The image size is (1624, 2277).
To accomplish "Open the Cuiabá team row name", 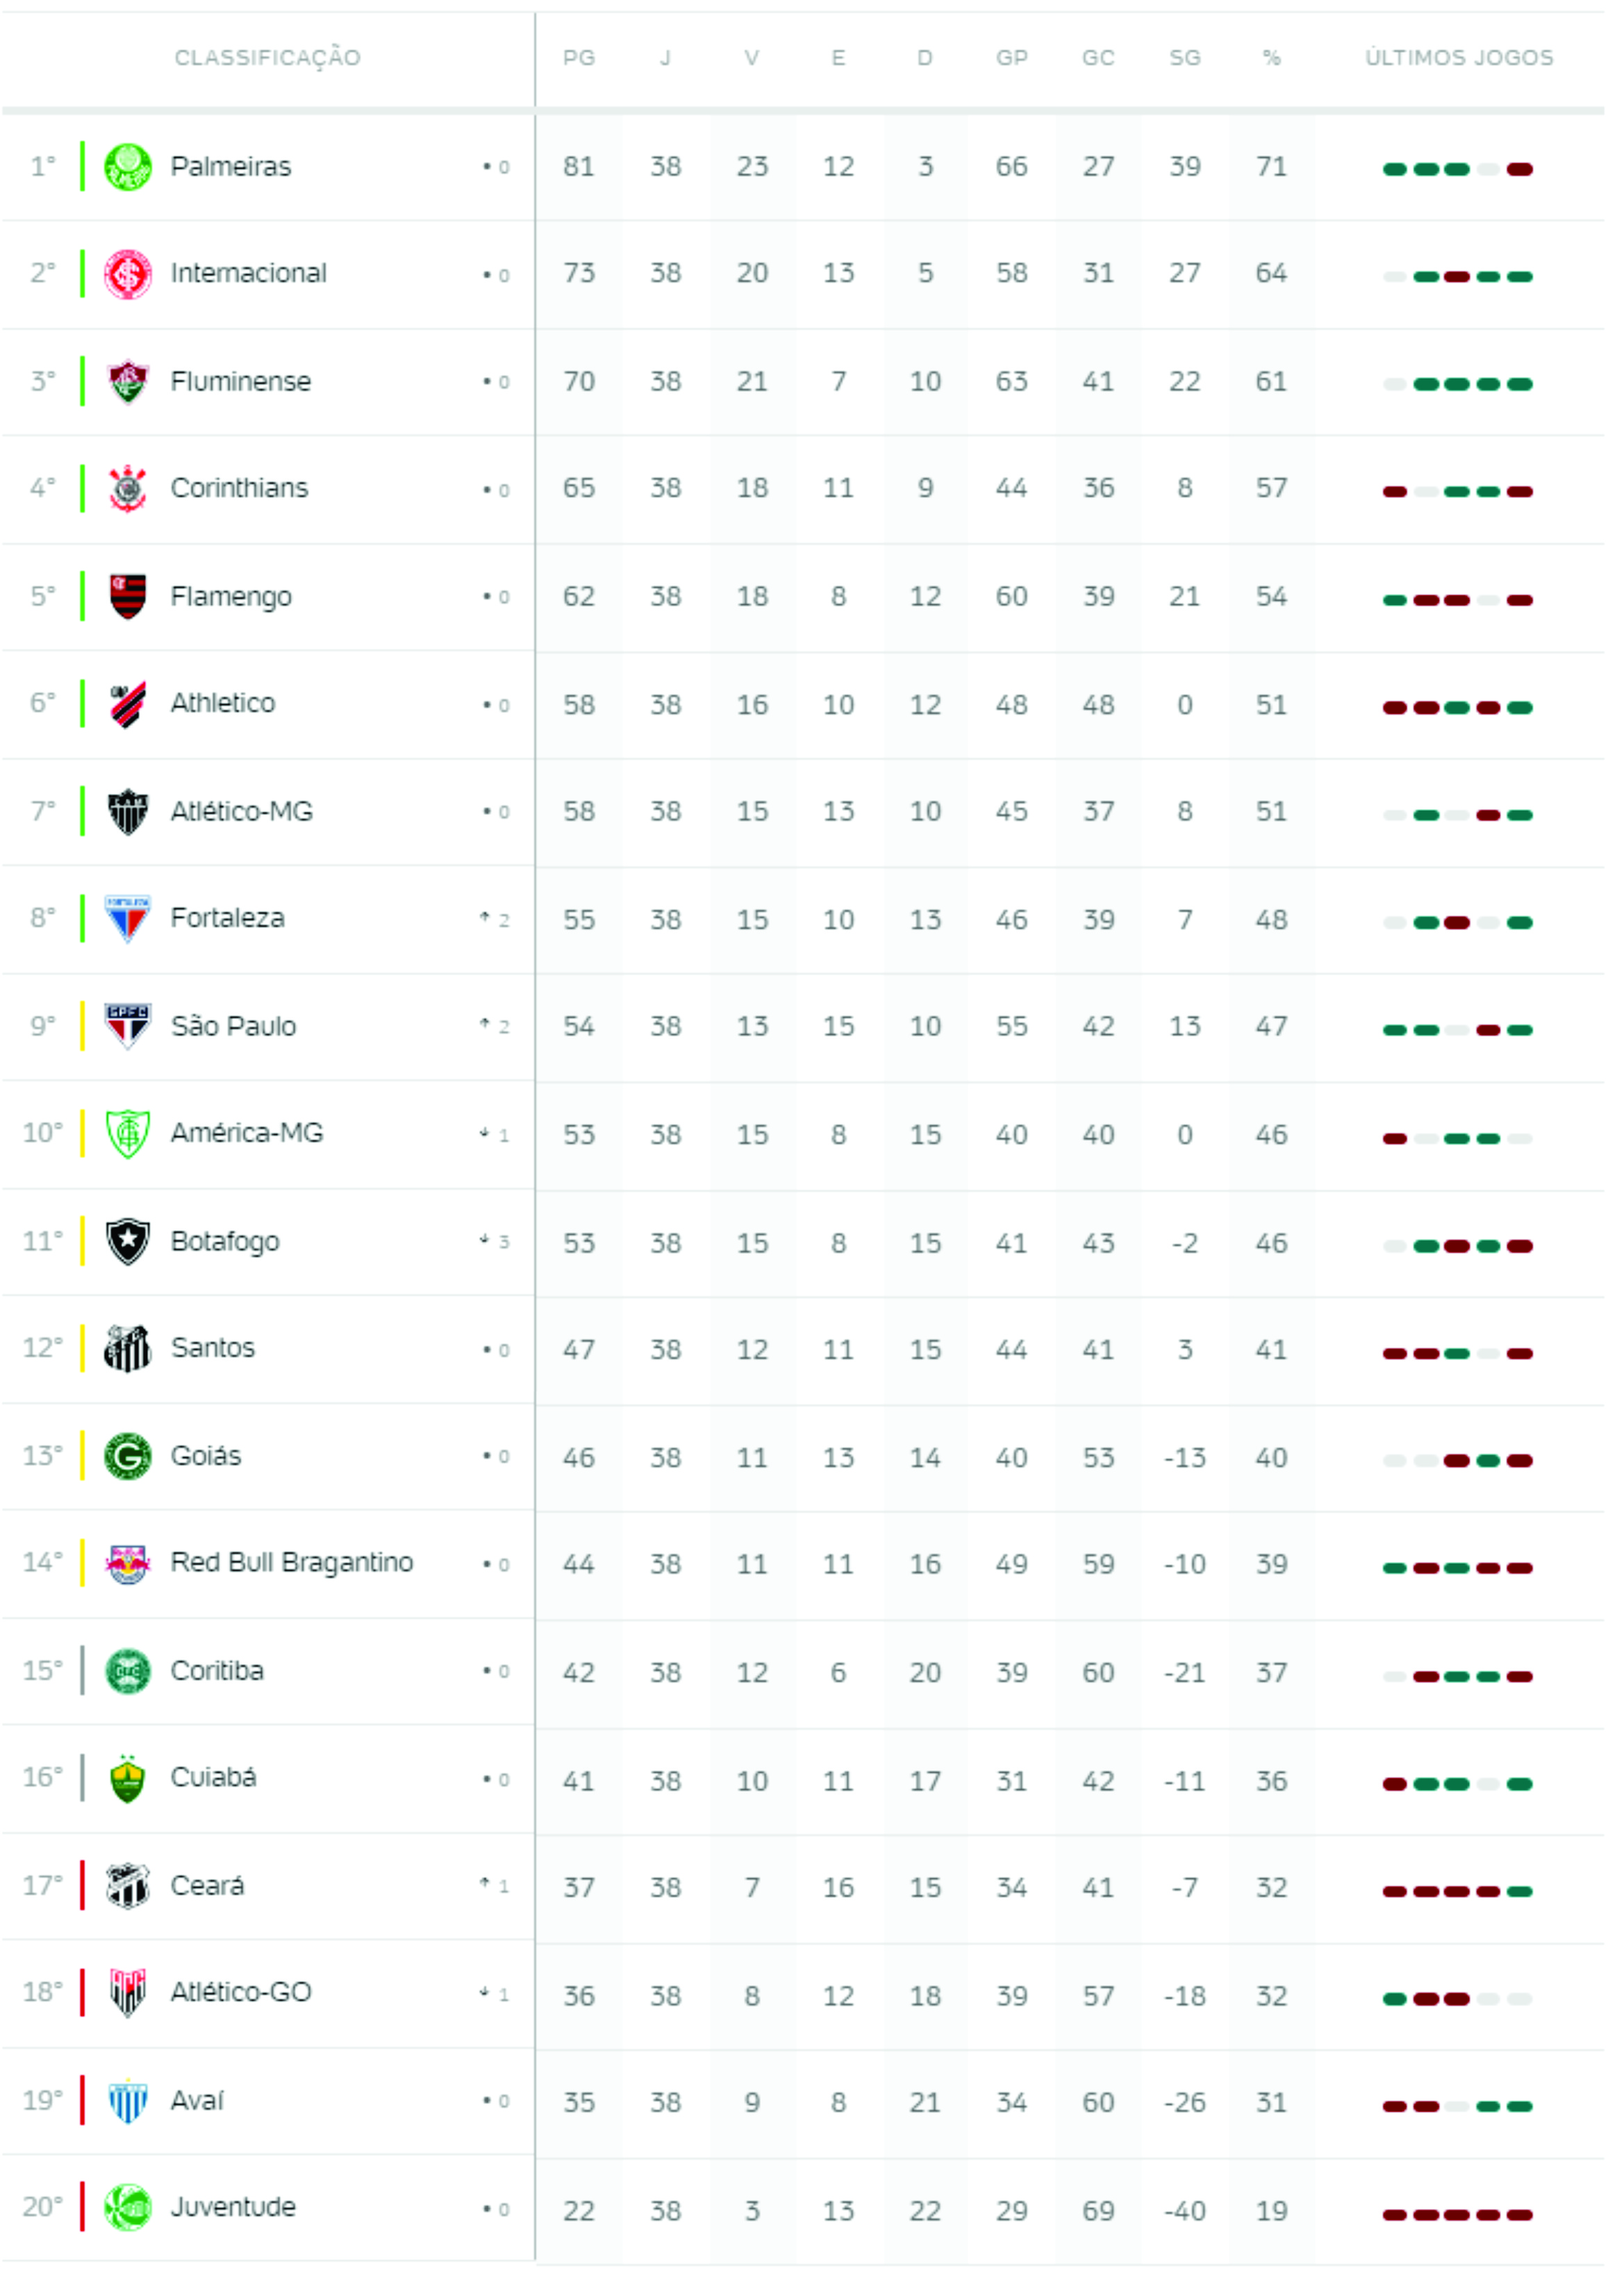I will [213, 1777].
